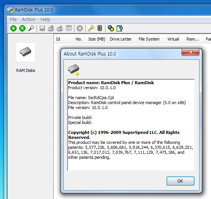
Task: Click the Id column header
Action: [x=62, y=39]
